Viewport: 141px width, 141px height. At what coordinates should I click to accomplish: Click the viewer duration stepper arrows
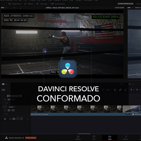click(x=20, y=8)
